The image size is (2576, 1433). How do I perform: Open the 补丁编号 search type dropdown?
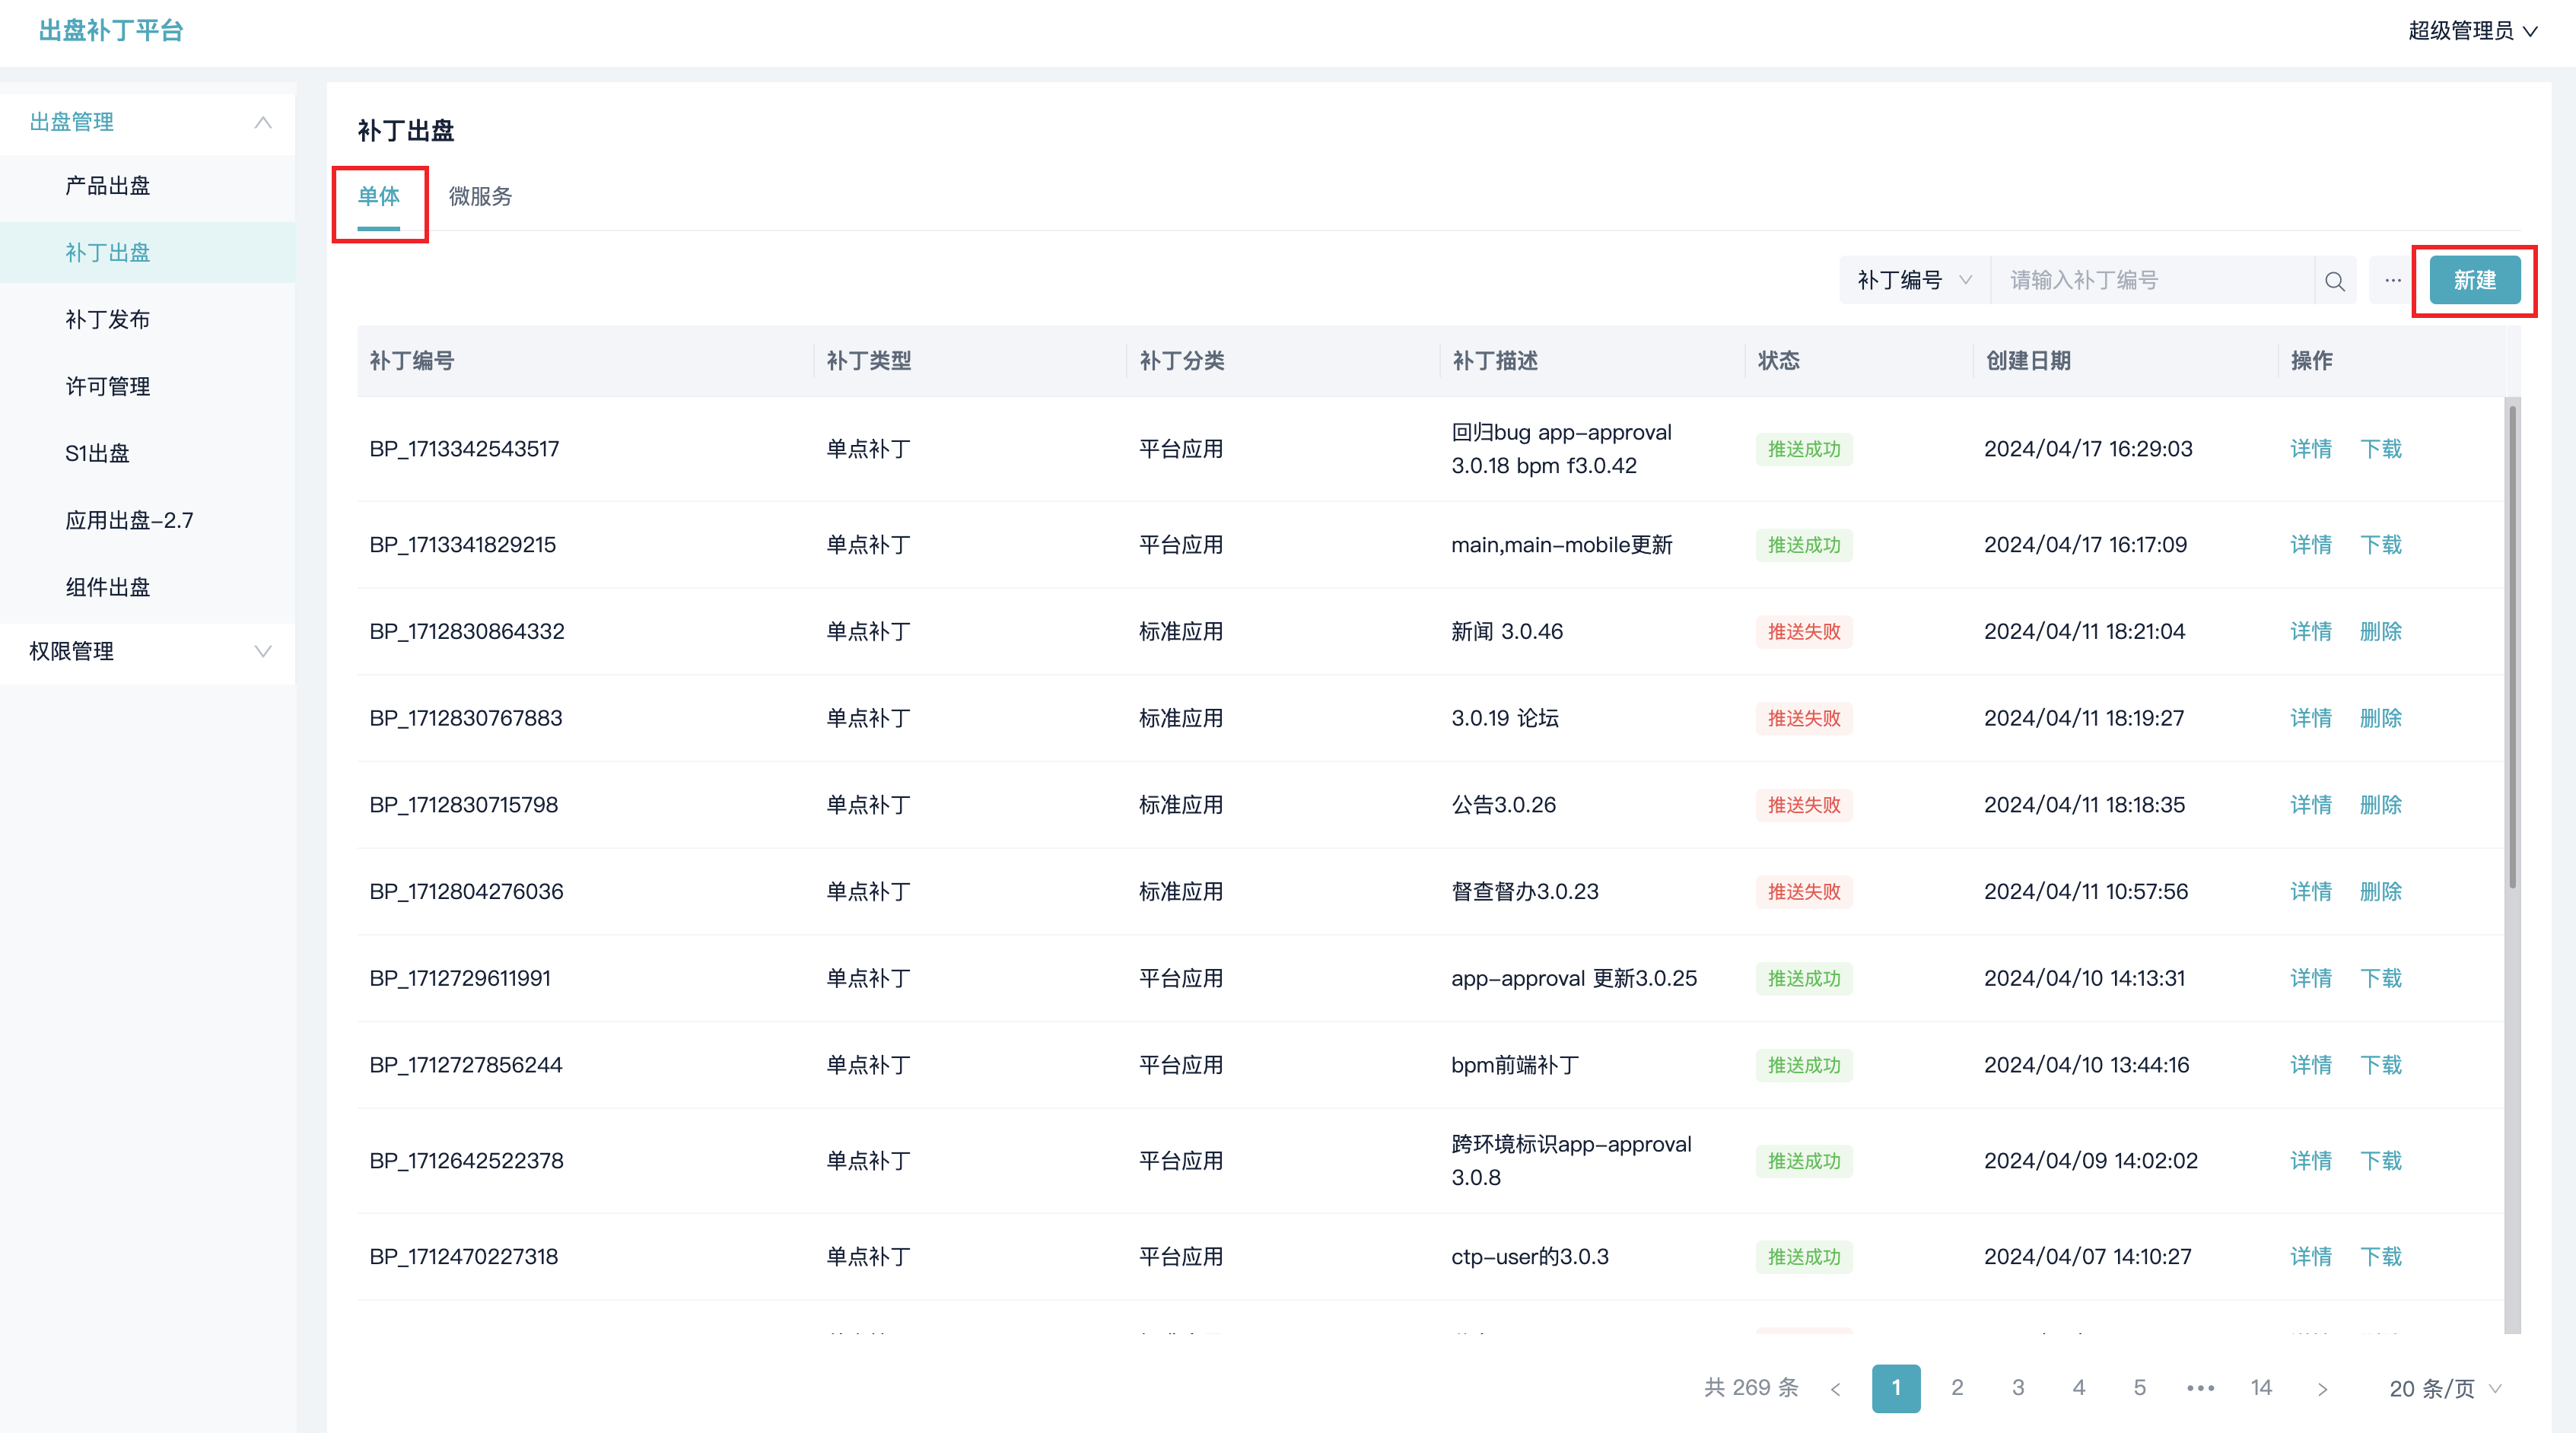point(1914,281)
